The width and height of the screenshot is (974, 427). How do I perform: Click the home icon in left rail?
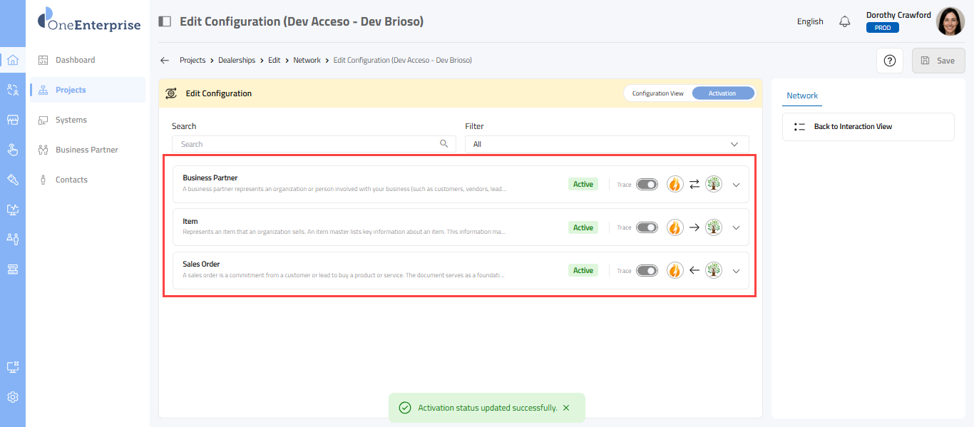12,60
